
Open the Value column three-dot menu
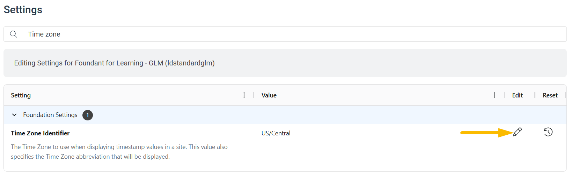pyautogui.click(x=494, y=95)
